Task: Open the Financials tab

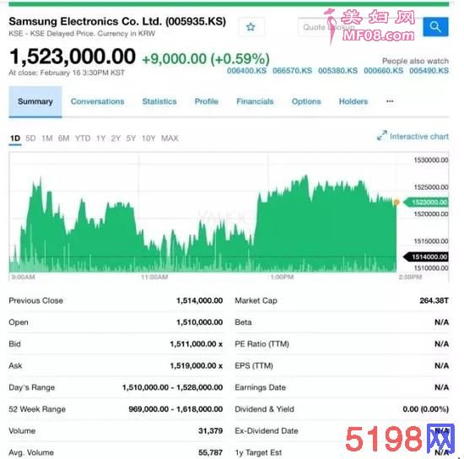Action: coord(255,101)
